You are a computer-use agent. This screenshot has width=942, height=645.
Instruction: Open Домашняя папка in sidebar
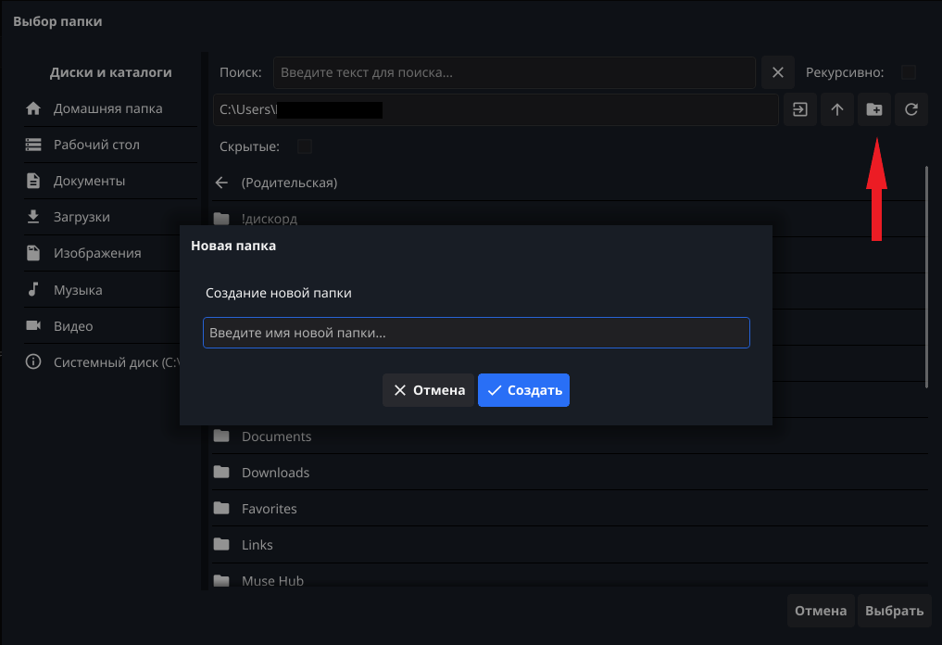click(x=107, y=108)
